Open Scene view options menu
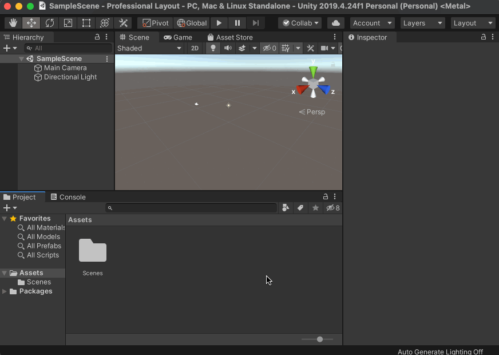This screenshot has width=499, height=355. 334,37
